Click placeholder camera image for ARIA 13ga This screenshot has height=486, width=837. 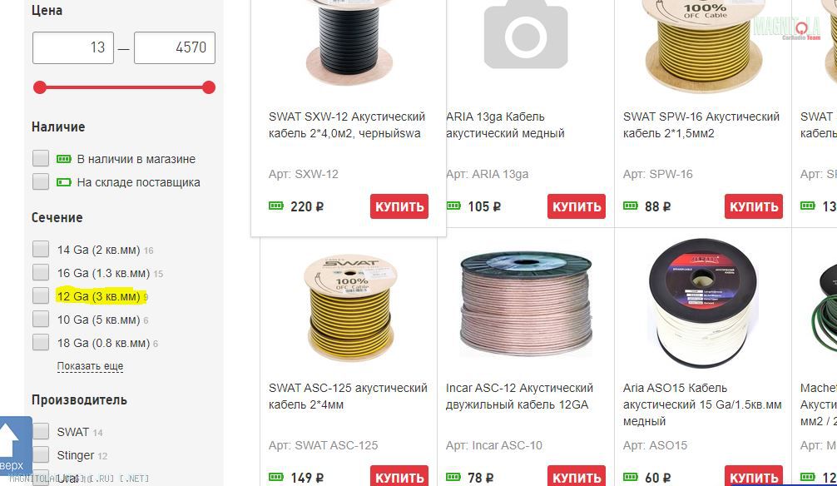click(526, 35)
